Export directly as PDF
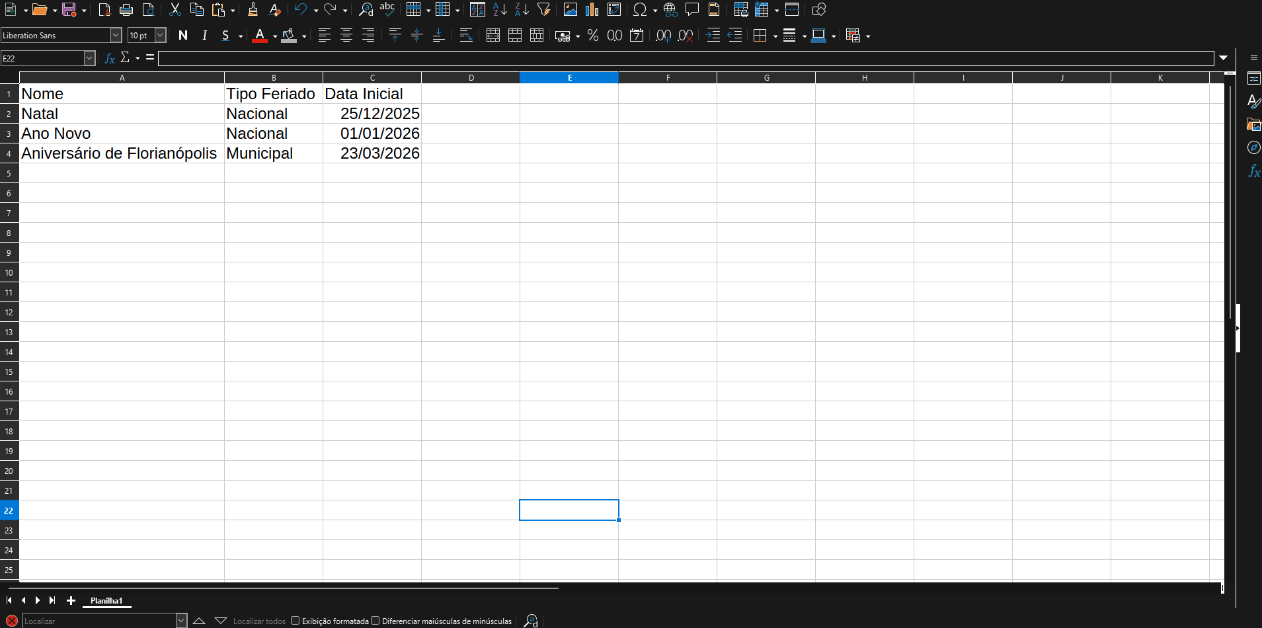The image size is (1262, 628). 104,10
